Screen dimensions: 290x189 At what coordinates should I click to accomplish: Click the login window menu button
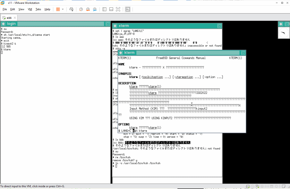click(3, 24)
